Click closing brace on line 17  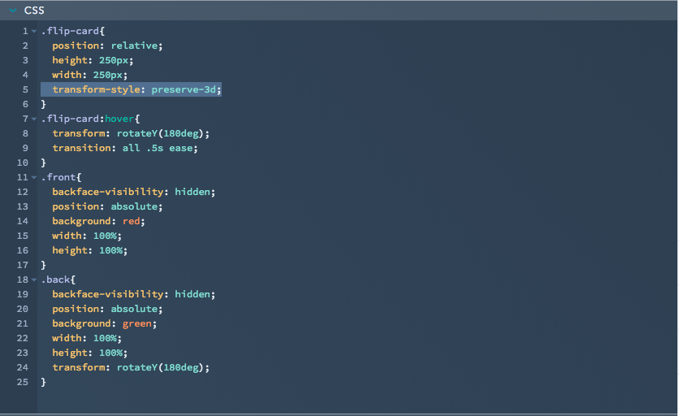43,265
